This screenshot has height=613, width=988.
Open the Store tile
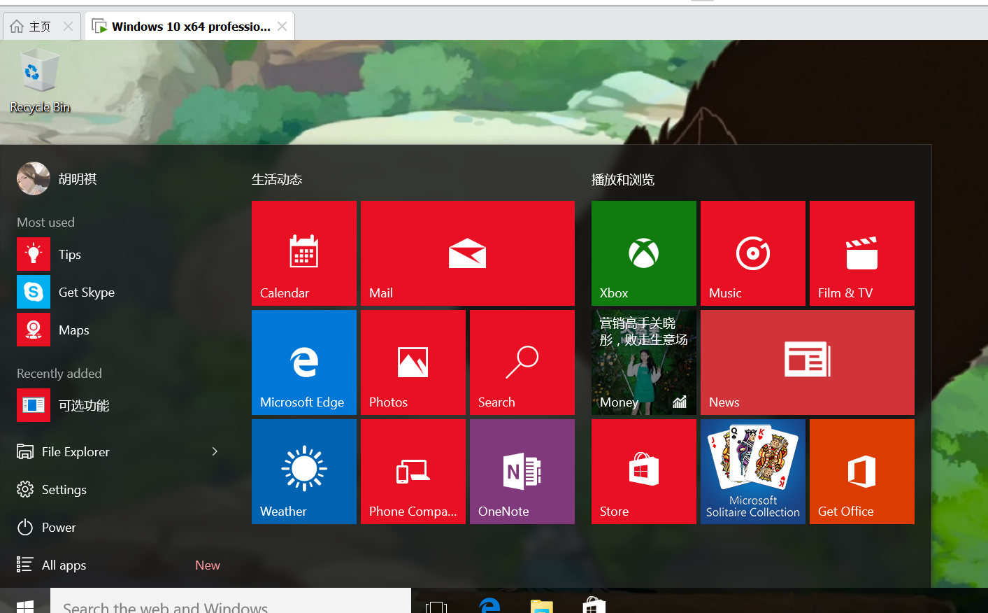[644, 472]
